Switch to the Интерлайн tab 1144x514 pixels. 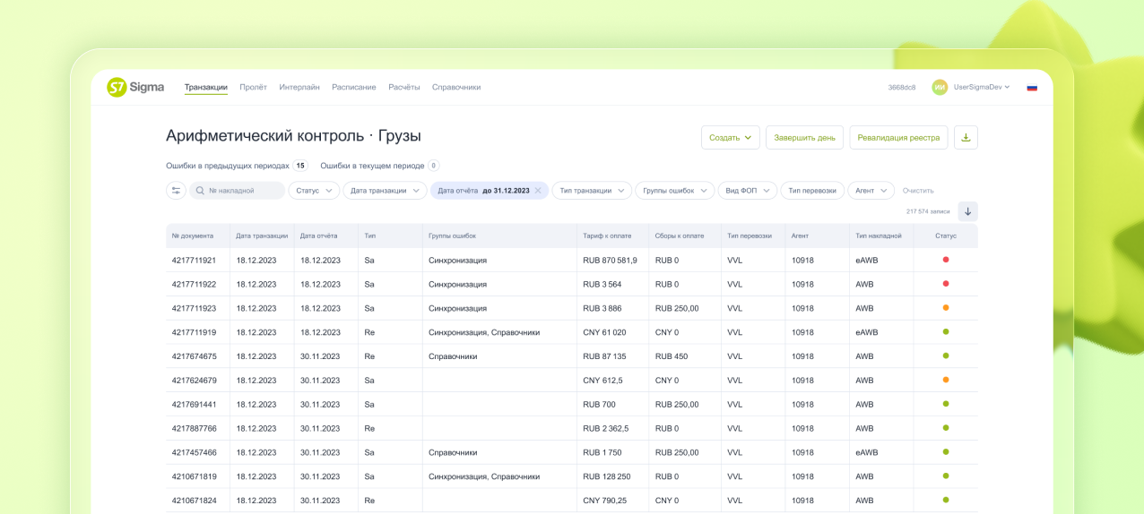[x=299, y=87]
